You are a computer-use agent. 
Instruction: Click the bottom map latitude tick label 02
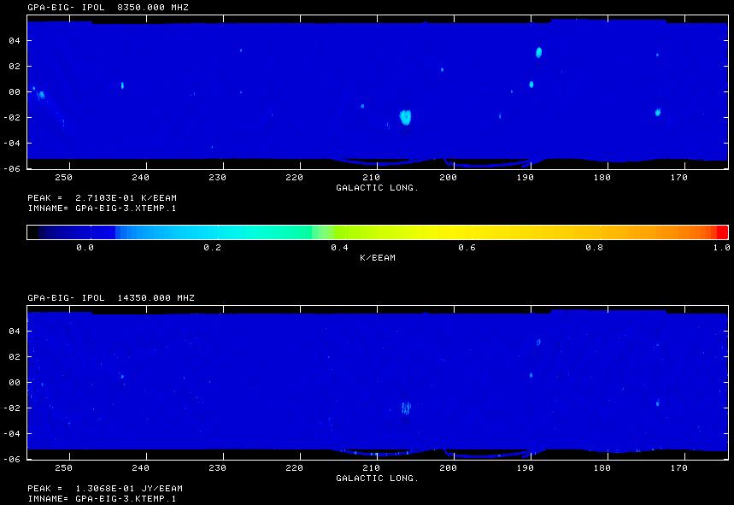(15, 356)
